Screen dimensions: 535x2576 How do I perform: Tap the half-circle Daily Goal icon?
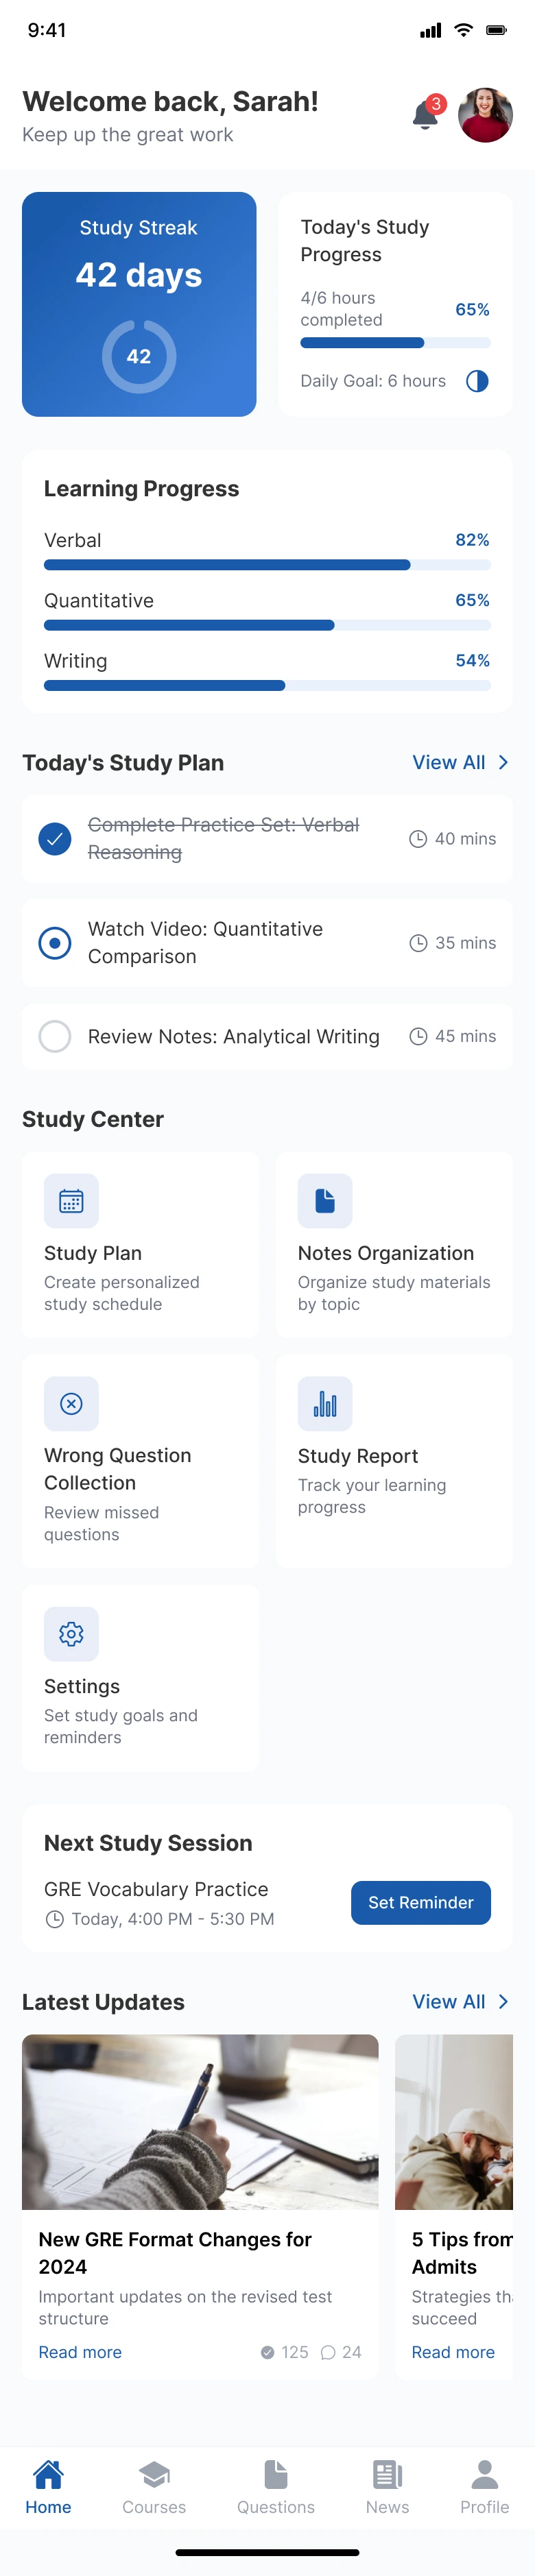tap(477, 381)
